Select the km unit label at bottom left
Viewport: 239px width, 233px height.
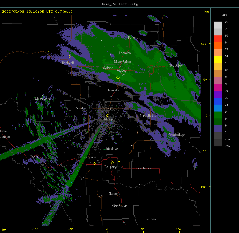[x=4, y=230]
